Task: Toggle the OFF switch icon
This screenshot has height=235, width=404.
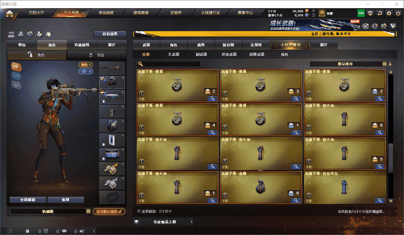Action: [11, 34]
